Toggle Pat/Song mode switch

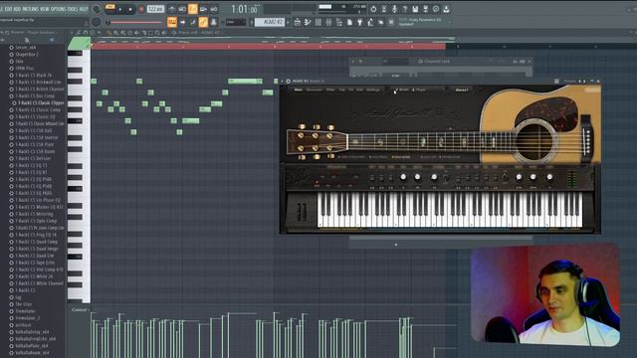pos(110,9)
